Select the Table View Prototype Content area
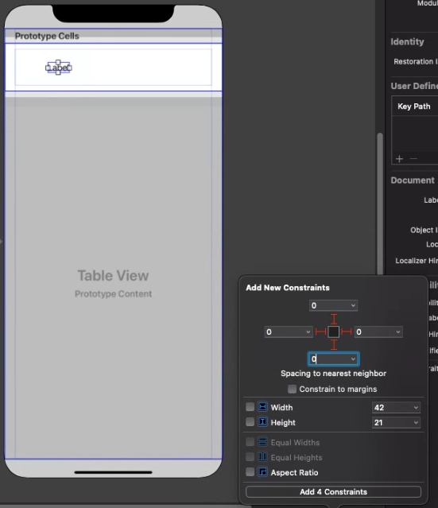 coord(113,283)
